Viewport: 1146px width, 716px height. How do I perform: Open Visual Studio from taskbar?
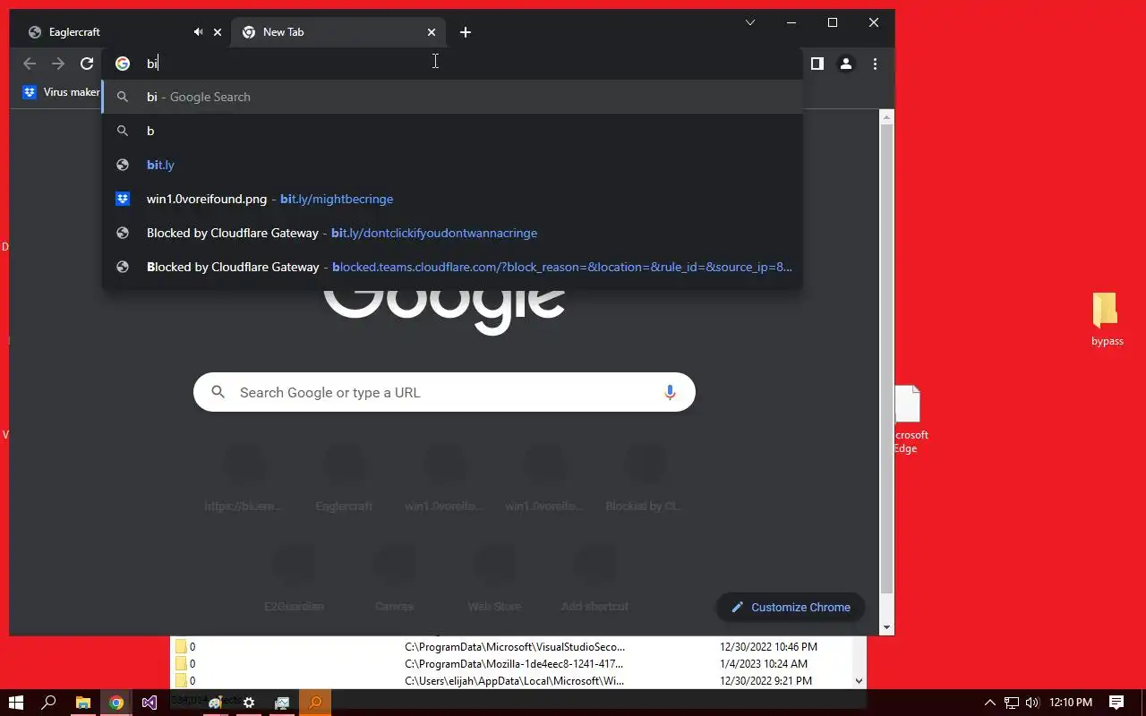pyautogui.click(x=150, y=703)
